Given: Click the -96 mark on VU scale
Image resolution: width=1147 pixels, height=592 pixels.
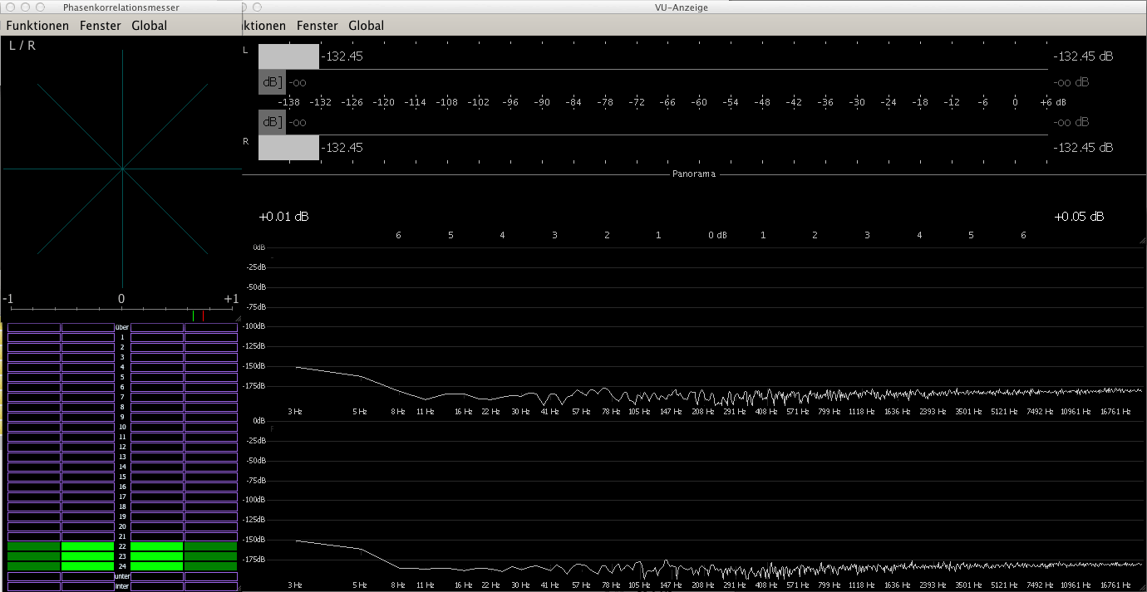Looking at the screenshot, I should [510, 102].
